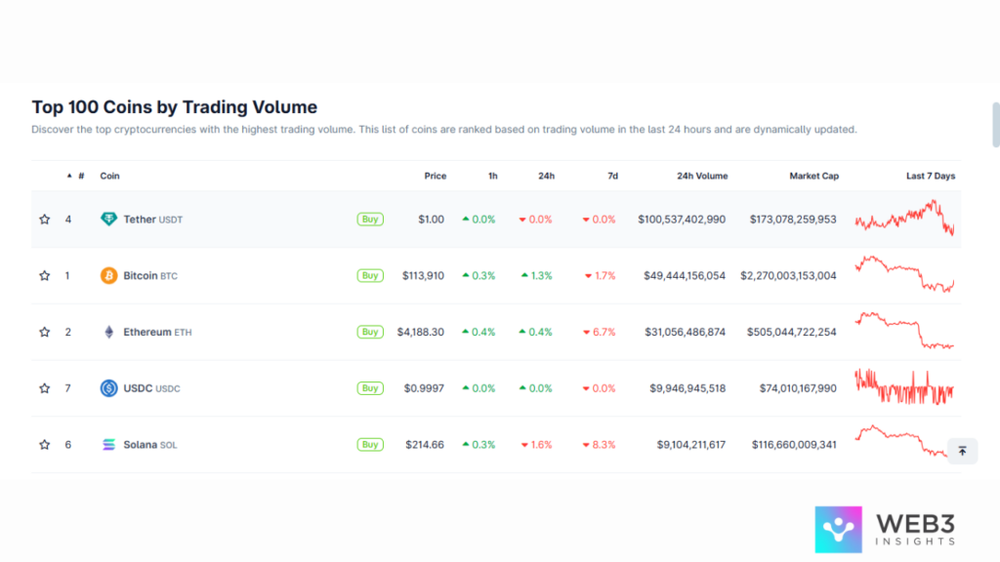Open the USDC coin page link
This screenshot has height=562, width=1000.
tap(151, 388)
